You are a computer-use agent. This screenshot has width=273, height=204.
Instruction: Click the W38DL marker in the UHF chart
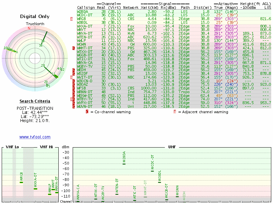click(x=159, y=182)
